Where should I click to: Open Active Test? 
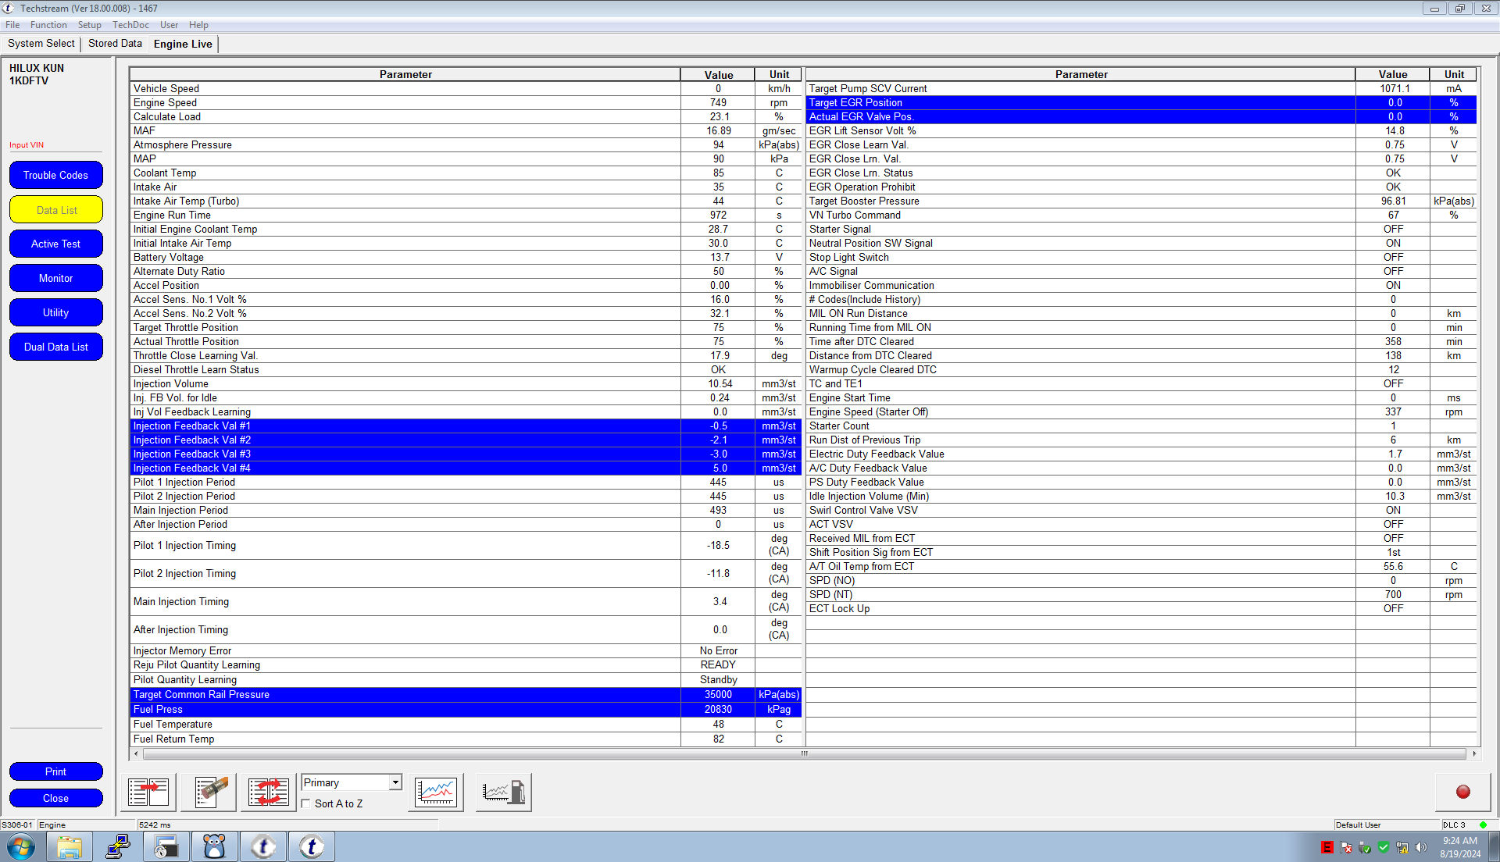point(55,244)
